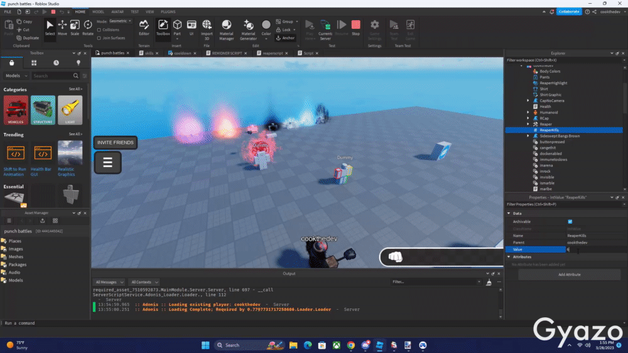The width and height of the screenshot is (628, 353).
Task: Open Toolbox Creations lightbulb tab
Action: 78,63
